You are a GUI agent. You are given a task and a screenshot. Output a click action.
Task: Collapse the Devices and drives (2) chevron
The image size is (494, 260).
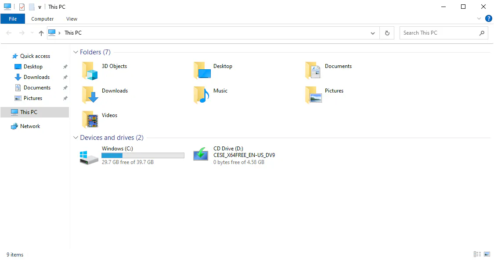[x=75, y=138]
